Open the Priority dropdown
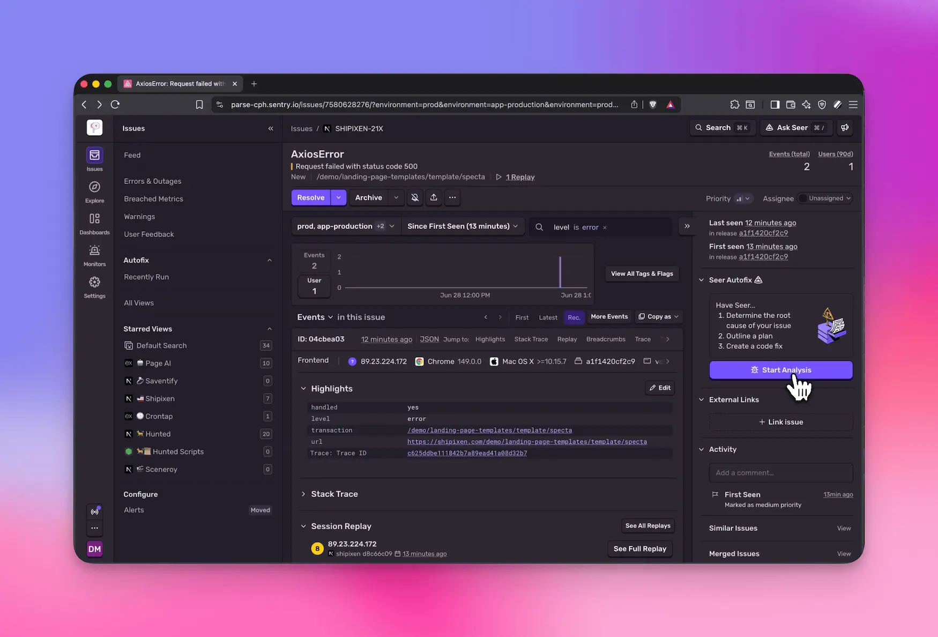Screen dimensions: 938x637 click(743, 198)
